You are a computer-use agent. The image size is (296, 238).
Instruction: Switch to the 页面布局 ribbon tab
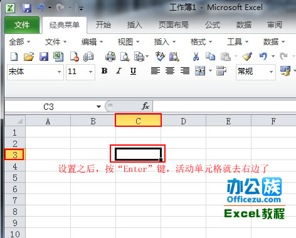174,25
